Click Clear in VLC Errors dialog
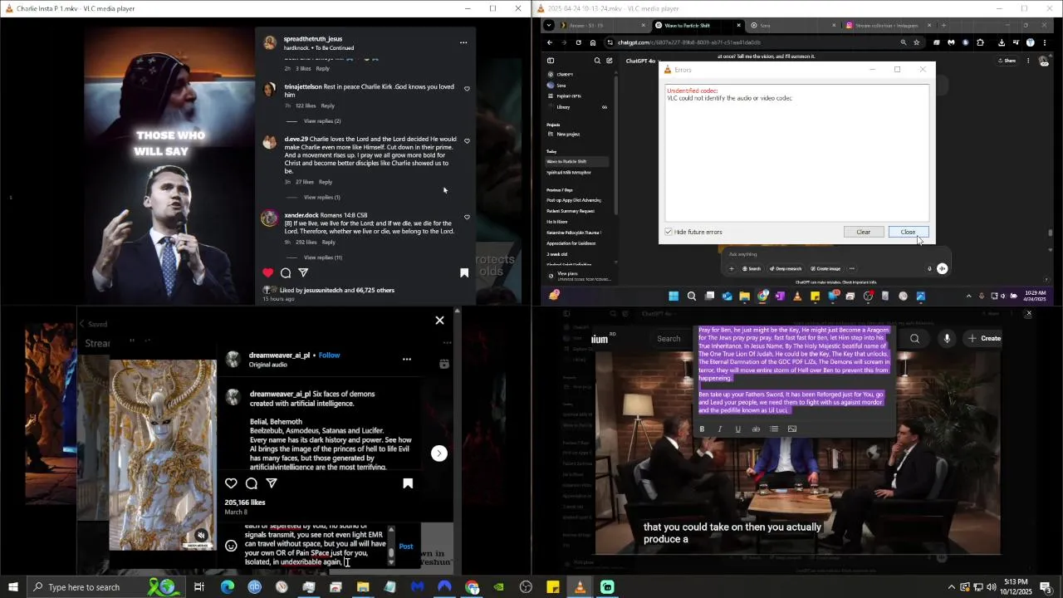The height and width of the screenshot is (598, 1063). [864, 232]
